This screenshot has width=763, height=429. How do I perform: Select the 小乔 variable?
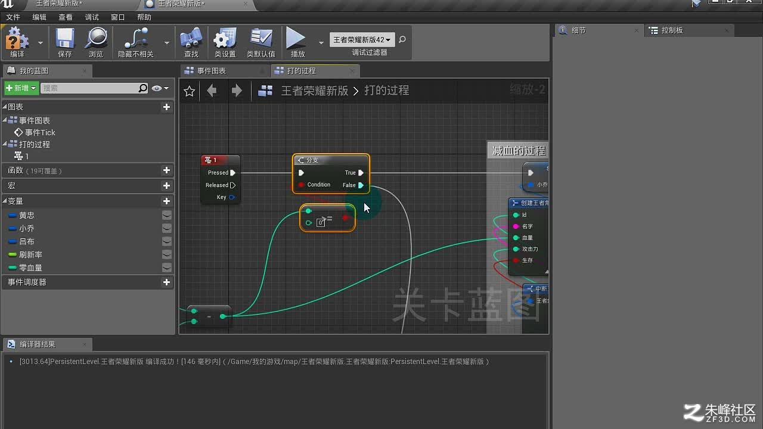pos(27,228)
